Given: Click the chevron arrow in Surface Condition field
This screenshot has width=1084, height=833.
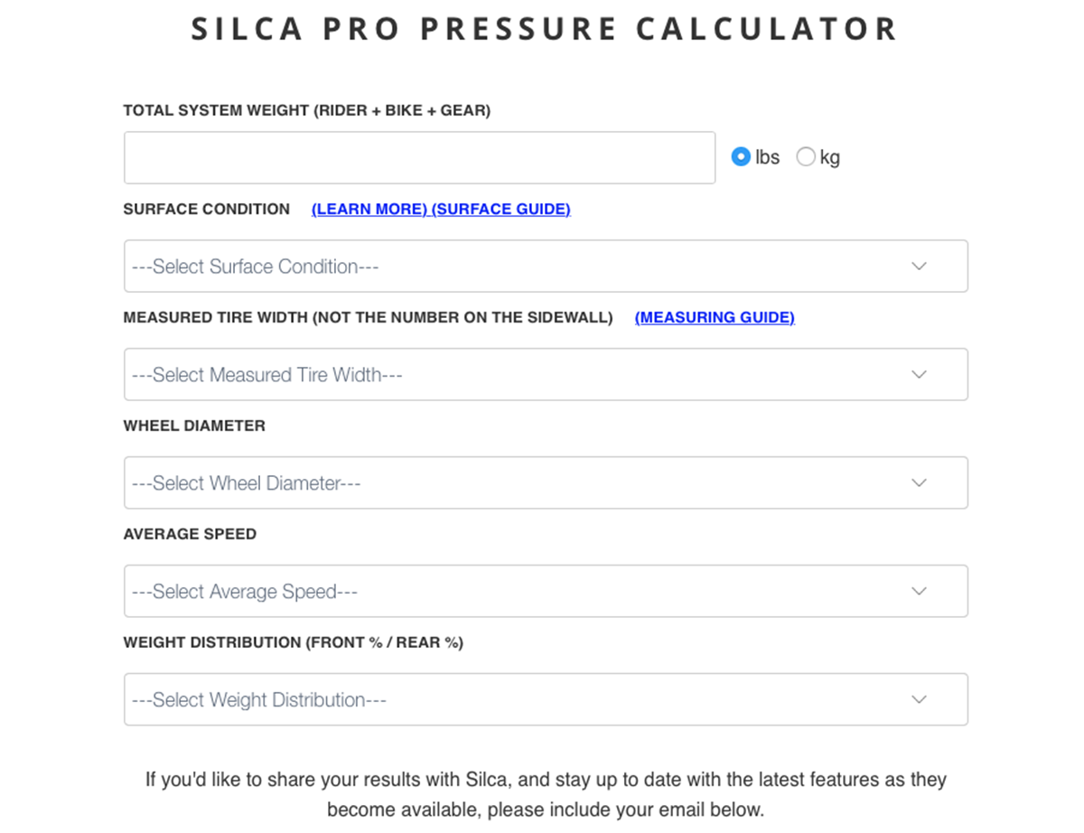Looking at the screenshot, I should [x=919, y=267].
